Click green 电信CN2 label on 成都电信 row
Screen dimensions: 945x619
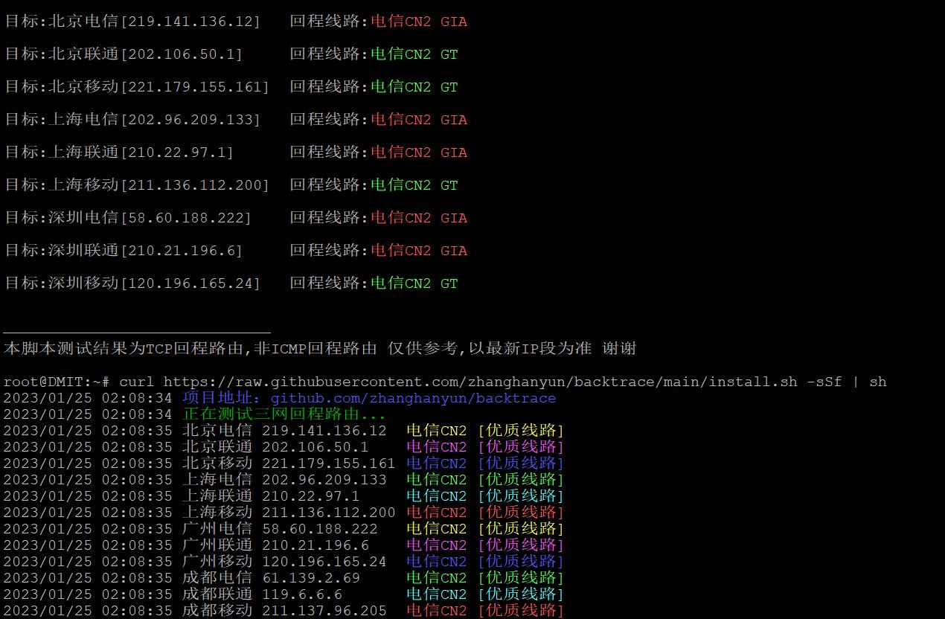click(x=437, y=578)
